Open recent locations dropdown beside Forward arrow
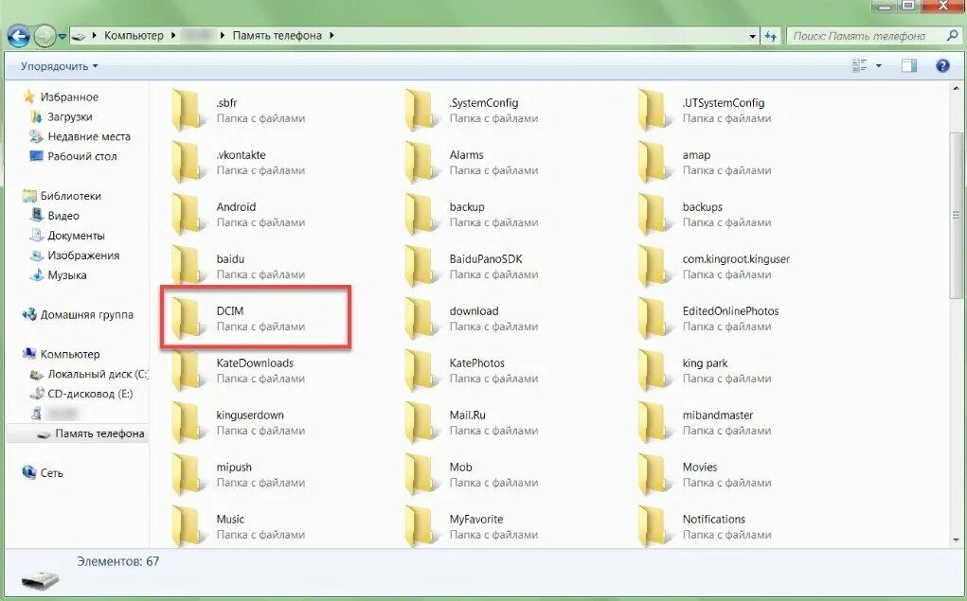967x601 pixels. click(62, 37)
